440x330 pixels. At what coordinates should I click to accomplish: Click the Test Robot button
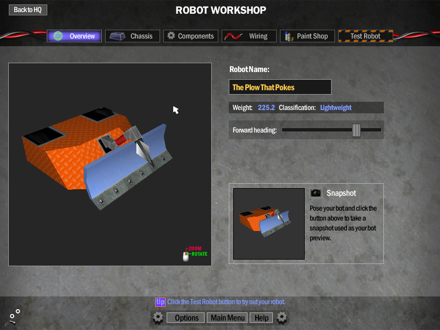point(366,36)
